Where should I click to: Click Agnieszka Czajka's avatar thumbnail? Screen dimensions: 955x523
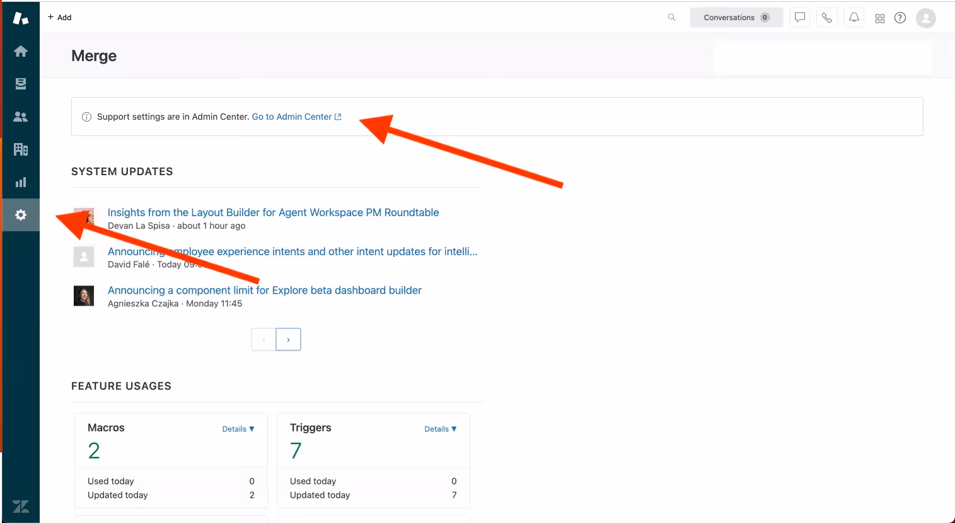tap(84, 296)
